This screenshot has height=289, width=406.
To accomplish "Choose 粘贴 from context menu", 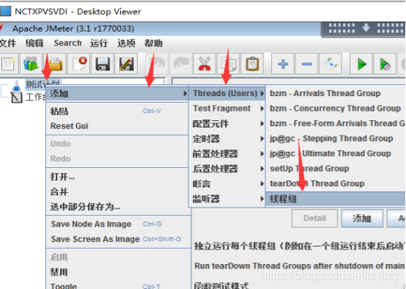I will (117, 111).
